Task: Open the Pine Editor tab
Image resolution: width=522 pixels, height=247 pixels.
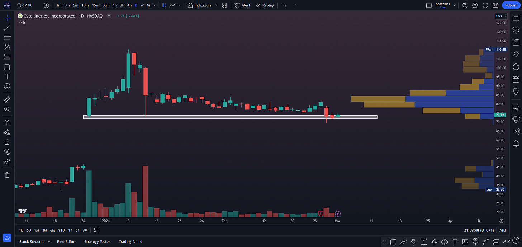Action: coord(66,242)
